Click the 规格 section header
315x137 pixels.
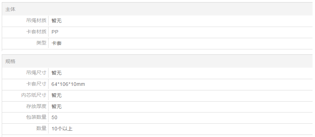click(10, 61)
